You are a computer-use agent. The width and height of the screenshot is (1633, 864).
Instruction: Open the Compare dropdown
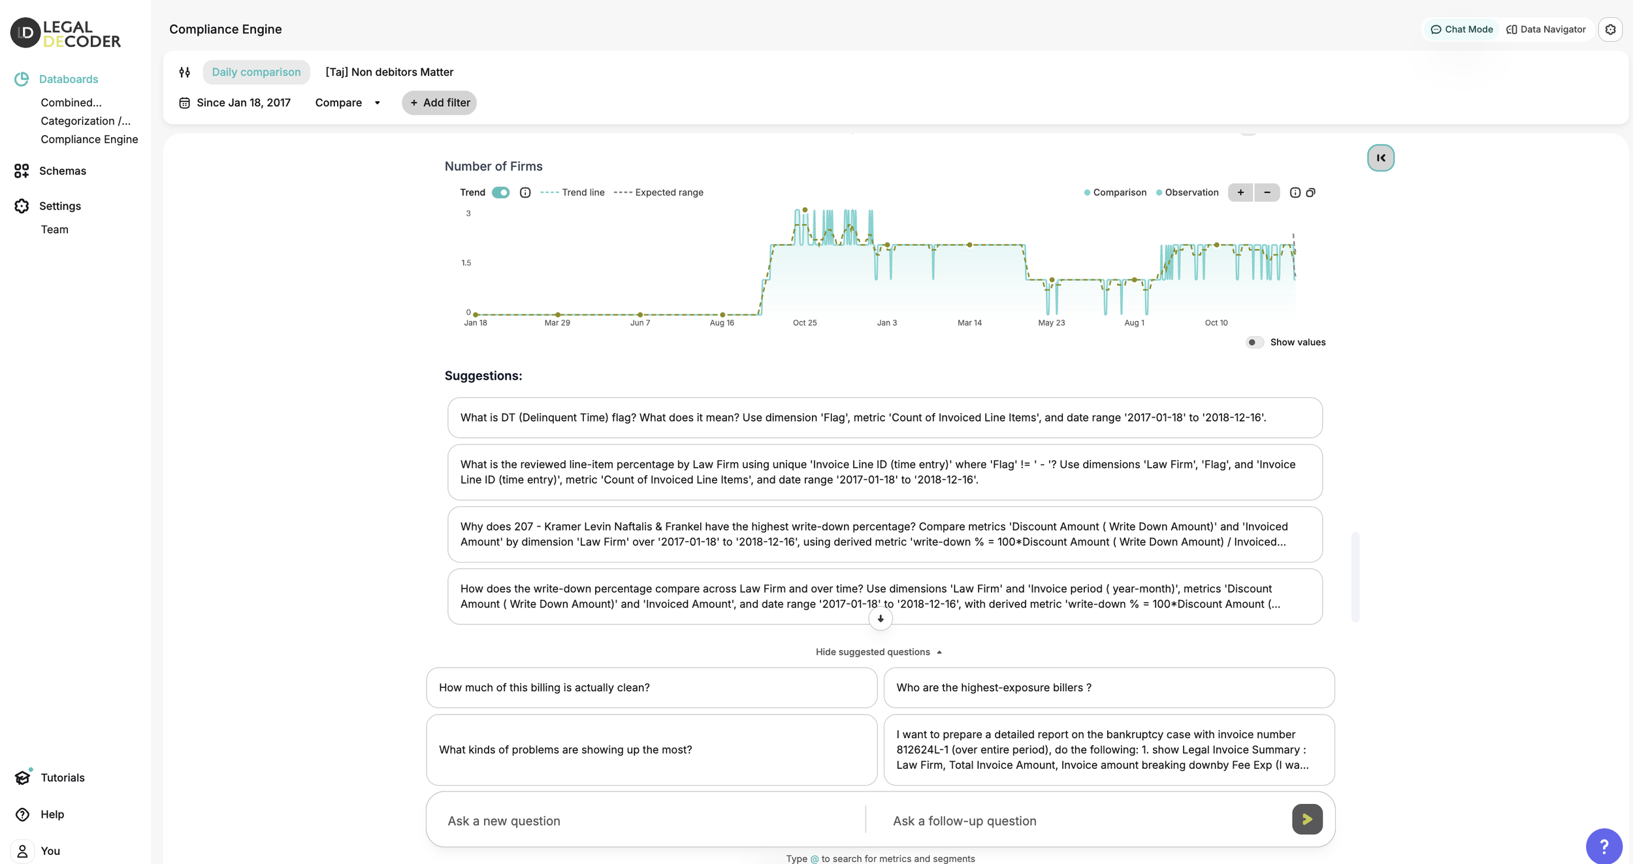tap(348, 102)
